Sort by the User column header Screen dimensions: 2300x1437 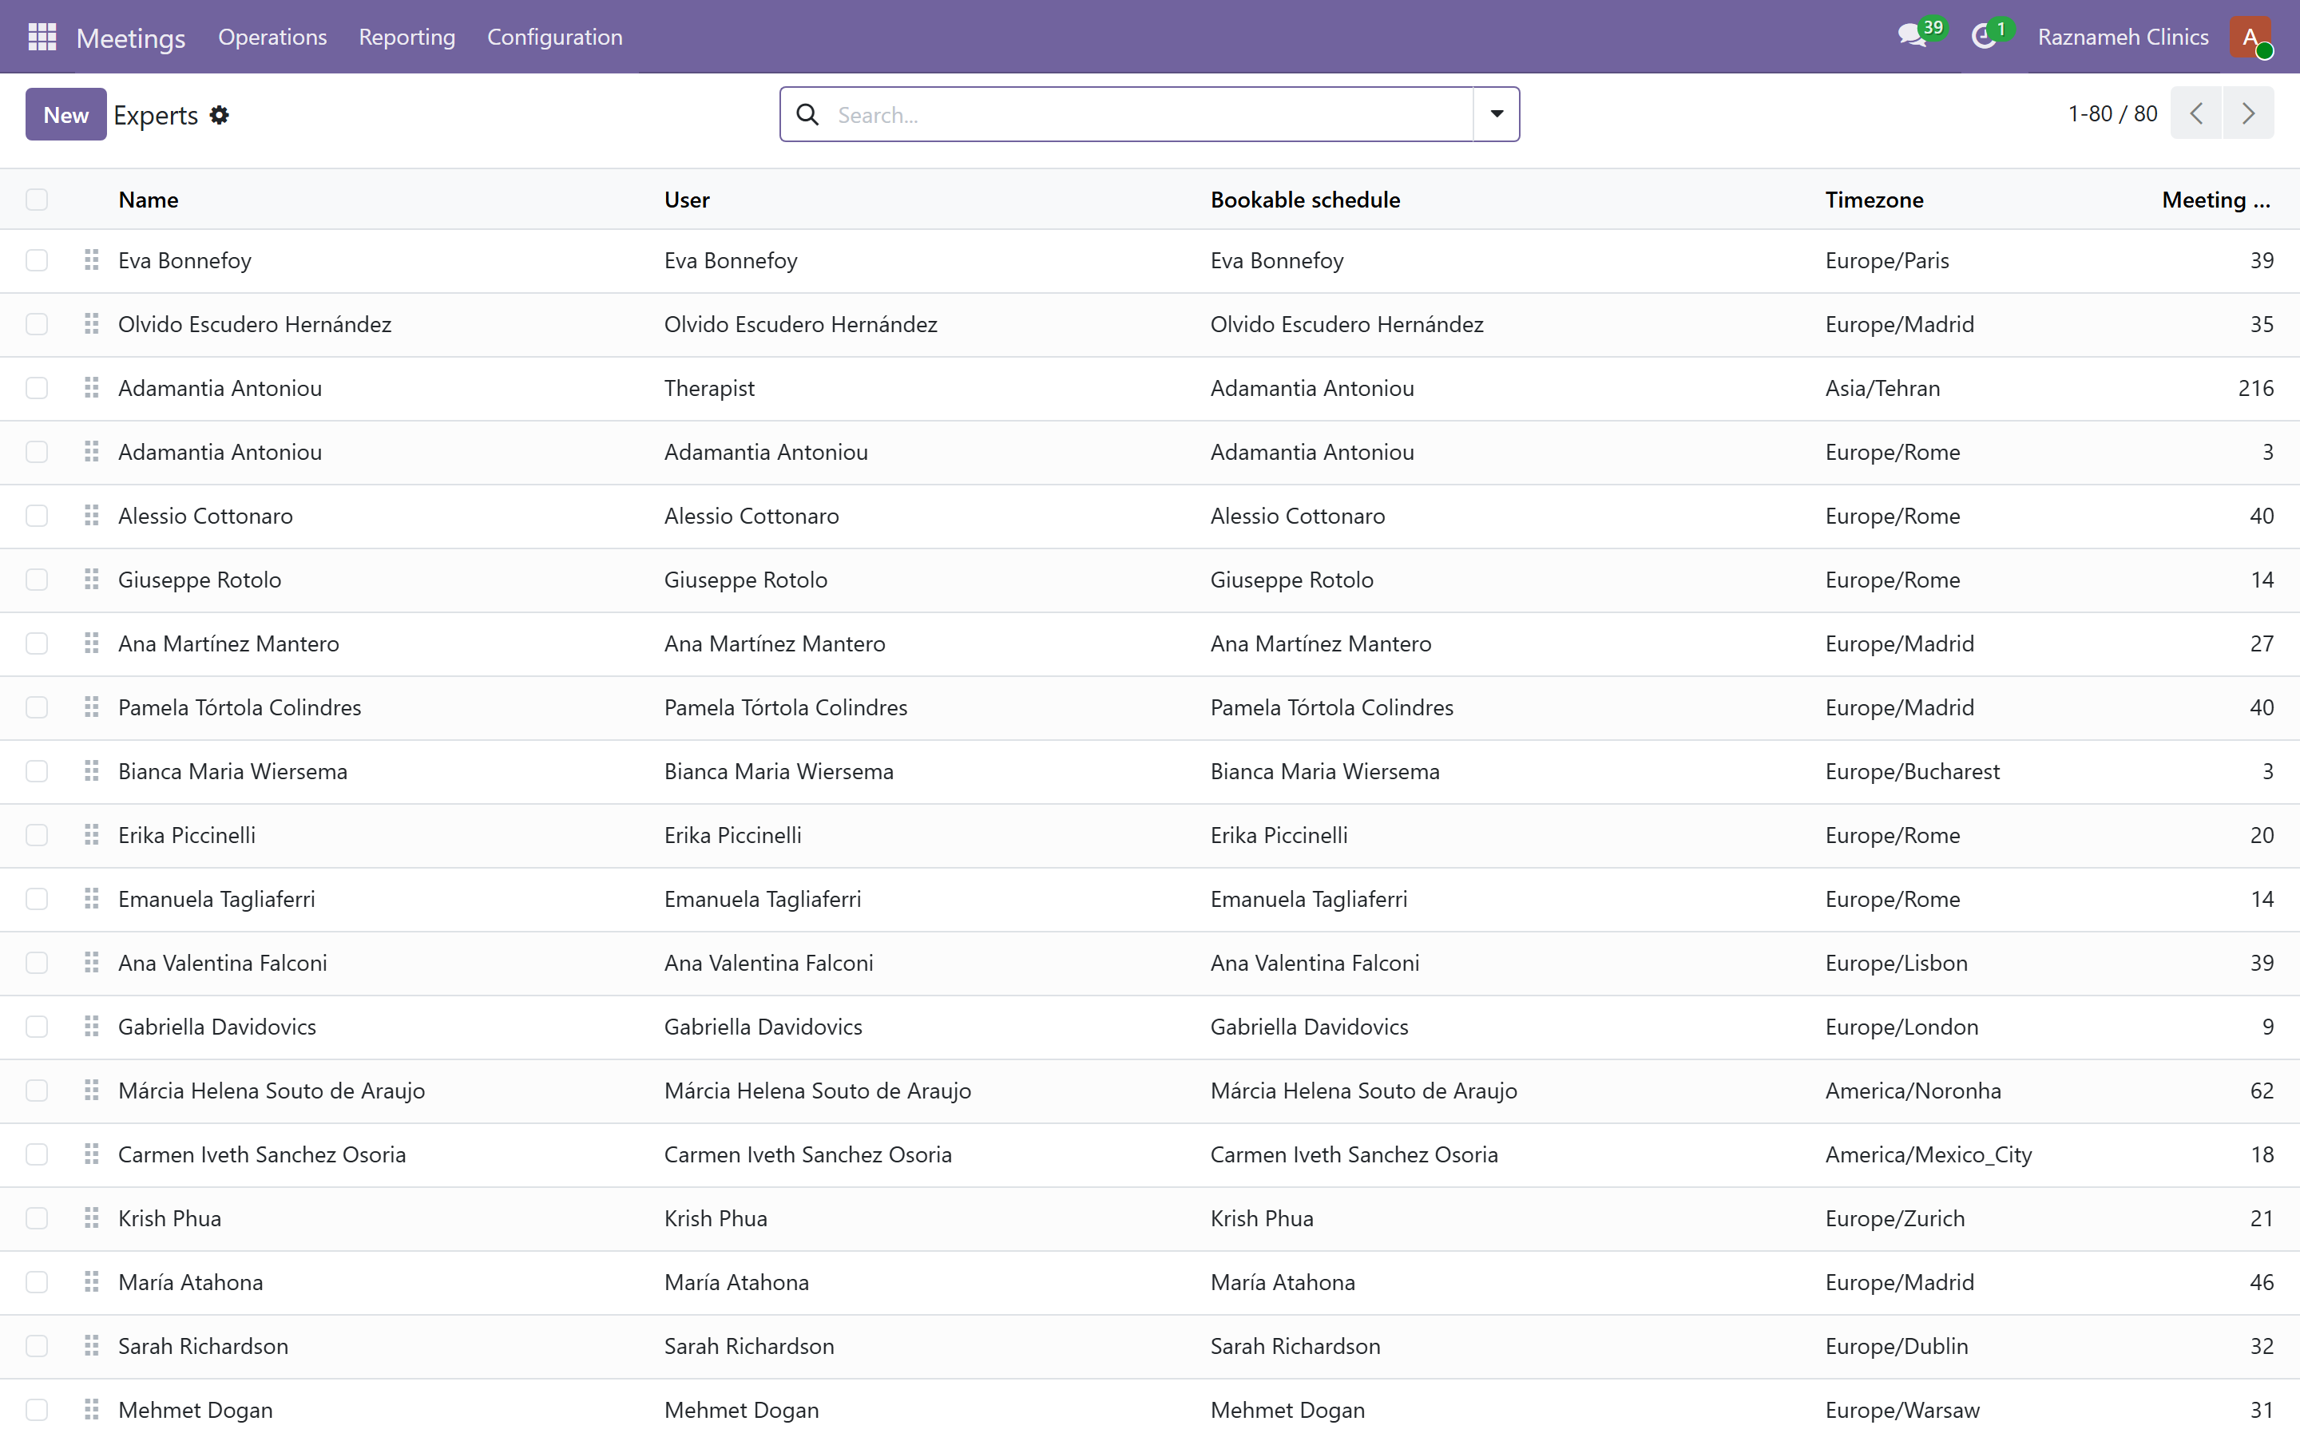pyautogui.click(x=687, y=200)
